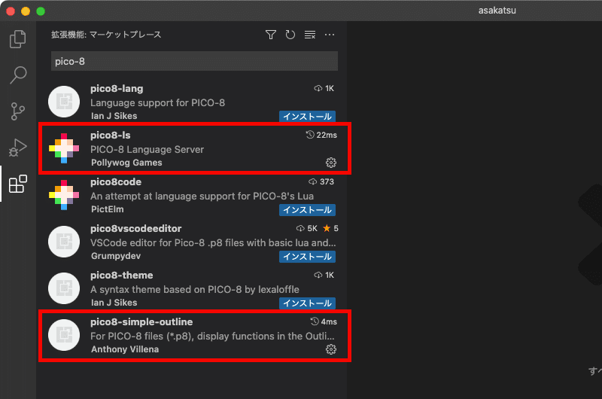The width and height of the screenshot is (602, 399).
Task: Click the pico8-theme placeholder icon
Action: [x=64, y=288]
